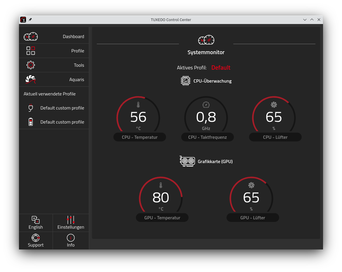This screenshot has width=342, height=272.
Task: Click the CPU fan icon in gauge
Action: pyautogui.click(x=274, y=105)
